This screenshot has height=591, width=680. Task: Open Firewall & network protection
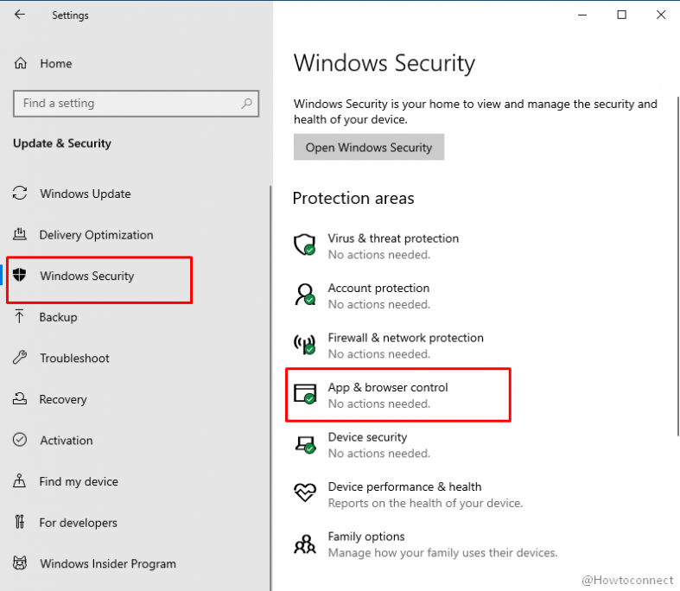click(x=389, y=346)
